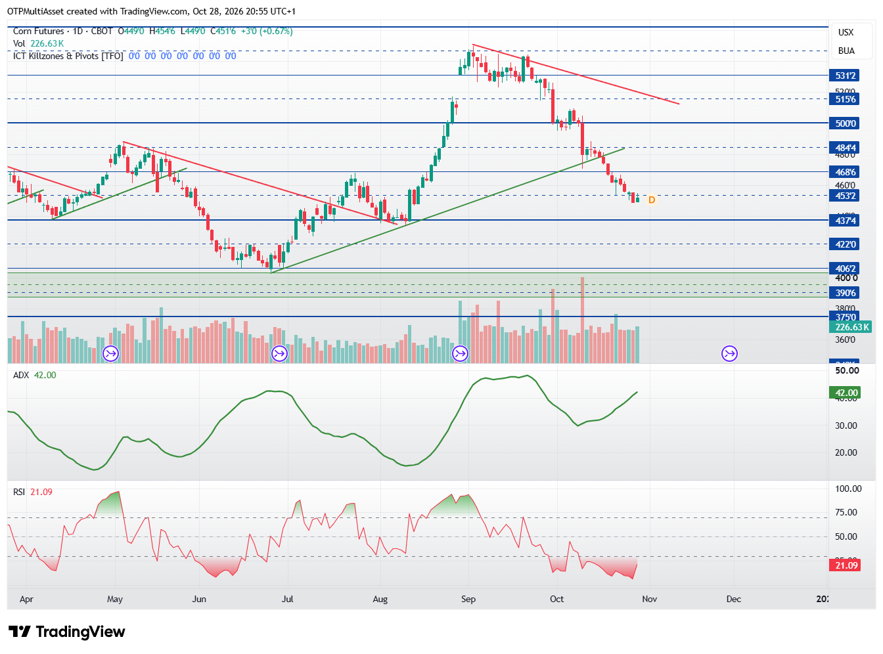
Task: Click the 468'6 price level label
Action: [845, 172]
